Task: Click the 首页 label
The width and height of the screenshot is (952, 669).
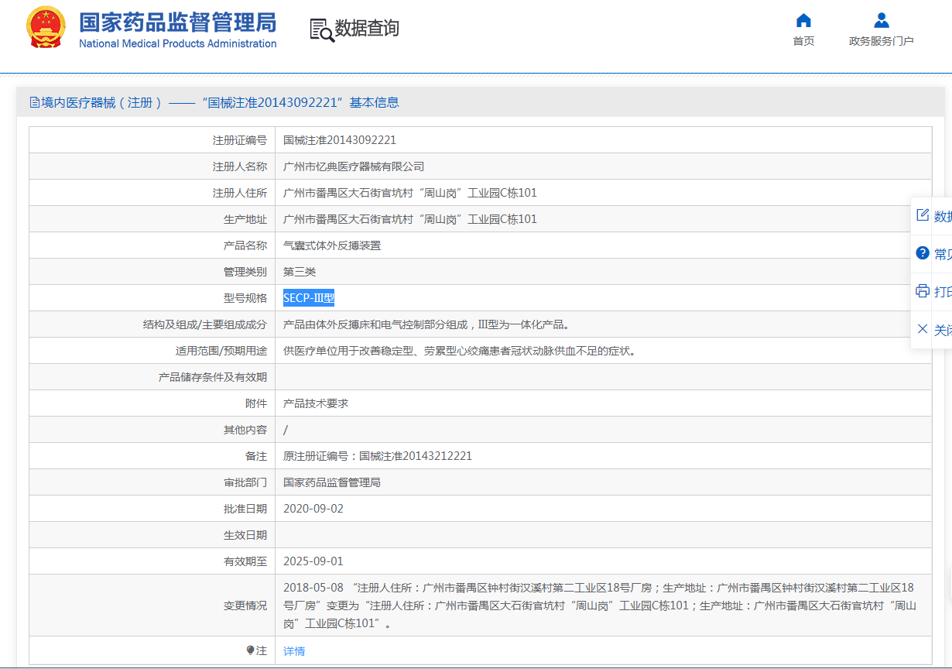Action: [803, 41]
